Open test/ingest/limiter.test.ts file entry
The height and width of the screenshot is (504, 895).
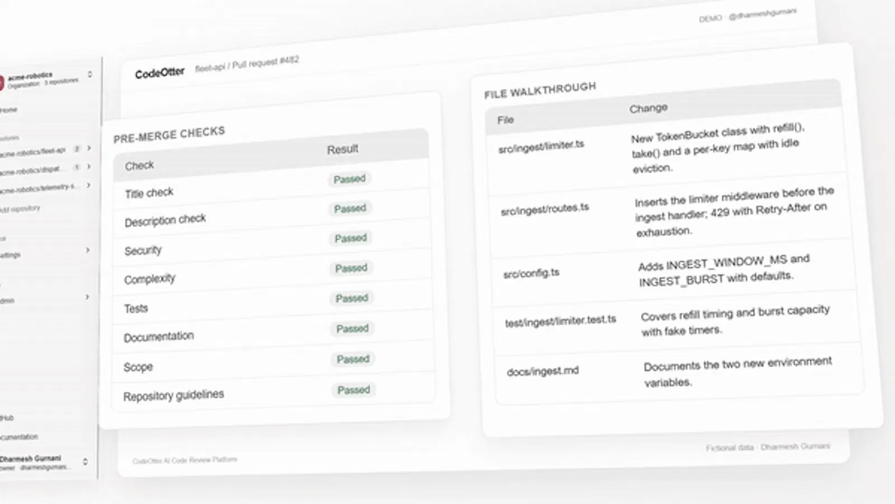(560, 321)
